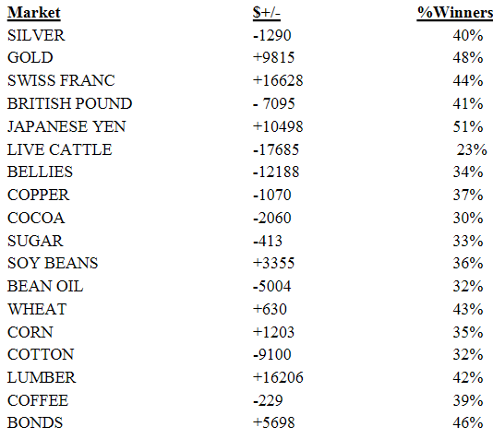
Task: Click the COTTON loss -9100
Action: click(272, 354)
